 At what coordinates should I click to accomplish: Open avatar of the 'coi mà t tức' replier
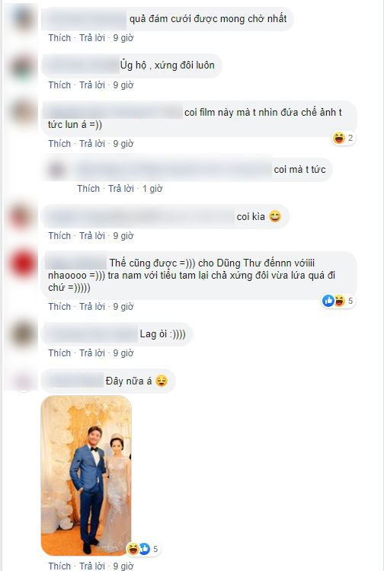point(56,170)
